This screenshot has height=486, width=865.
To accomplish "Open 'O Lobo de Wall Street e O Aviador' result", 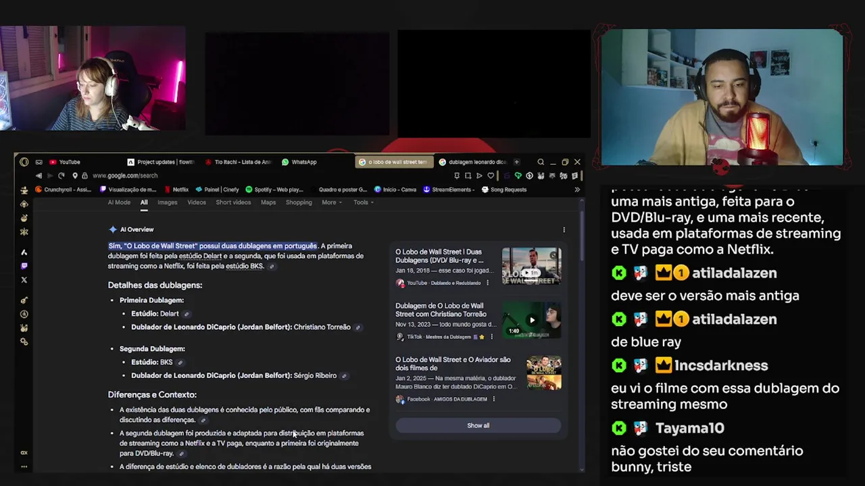I will click(453, 364).
